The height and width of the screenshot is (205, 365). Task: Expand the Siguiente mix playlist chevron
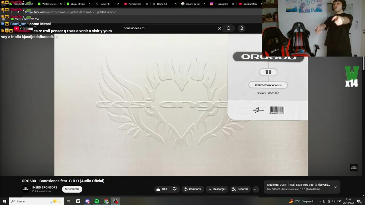point(335,187)
